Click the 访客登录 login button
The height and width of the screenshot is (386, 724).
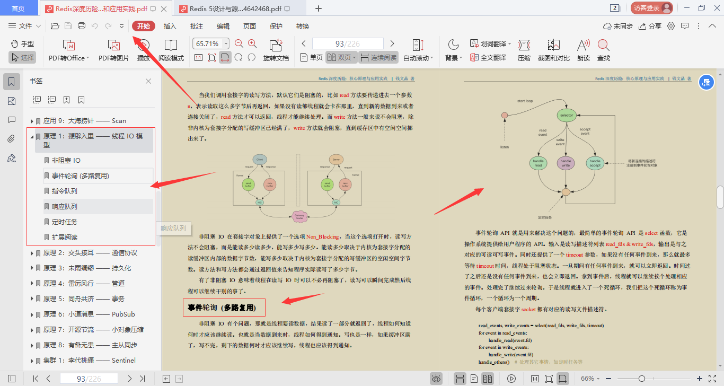[x=651, y=8]
